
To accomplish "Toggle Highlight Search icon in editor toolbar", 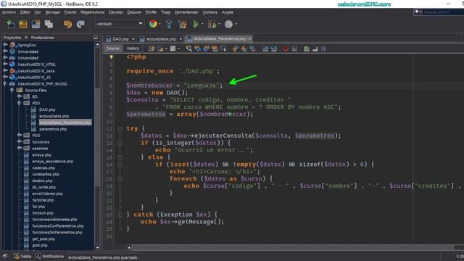I will point(215,49).
